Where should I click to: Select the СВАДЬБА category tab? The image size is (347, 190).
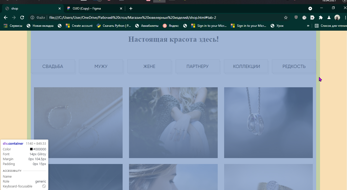pyautogui.click(x=53, y=66)
